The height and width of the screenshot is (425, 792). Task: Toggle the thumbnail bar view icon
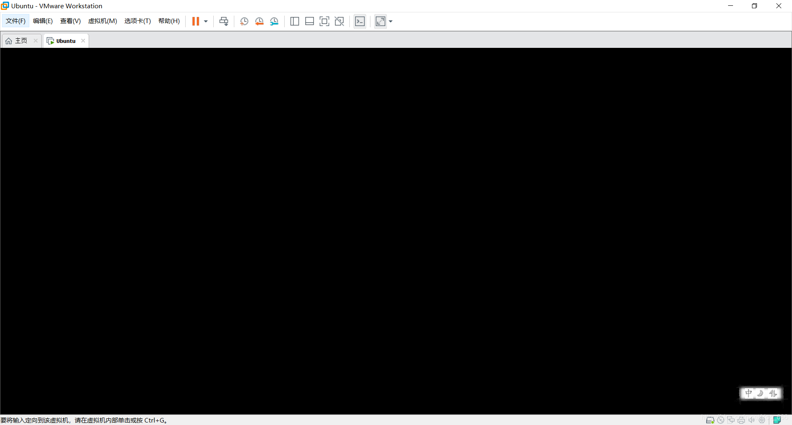(x=310, y=21)
